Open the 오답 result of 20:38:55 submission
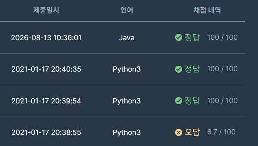The image size is (258, 146). coord(192,132)
